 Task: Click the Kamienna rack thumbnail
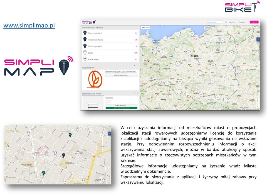click(93, 103)
